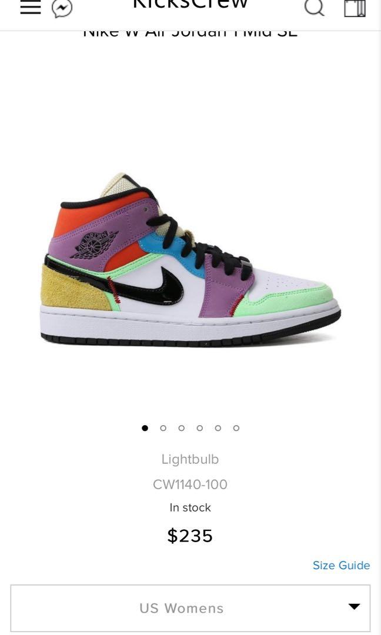The image size is (381, 635).
Task: Go to KicksCrew home via logo
Action: 190,5
